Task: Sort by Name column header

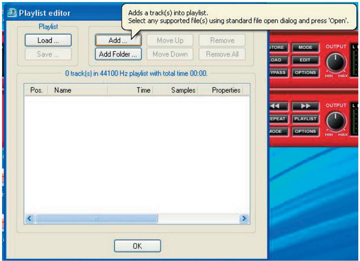Action: pos(78,90)
